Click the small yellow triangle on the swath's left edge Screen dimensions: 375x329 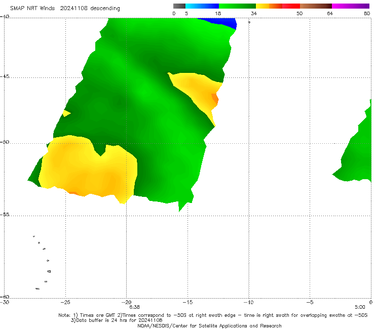coord(66,113)
